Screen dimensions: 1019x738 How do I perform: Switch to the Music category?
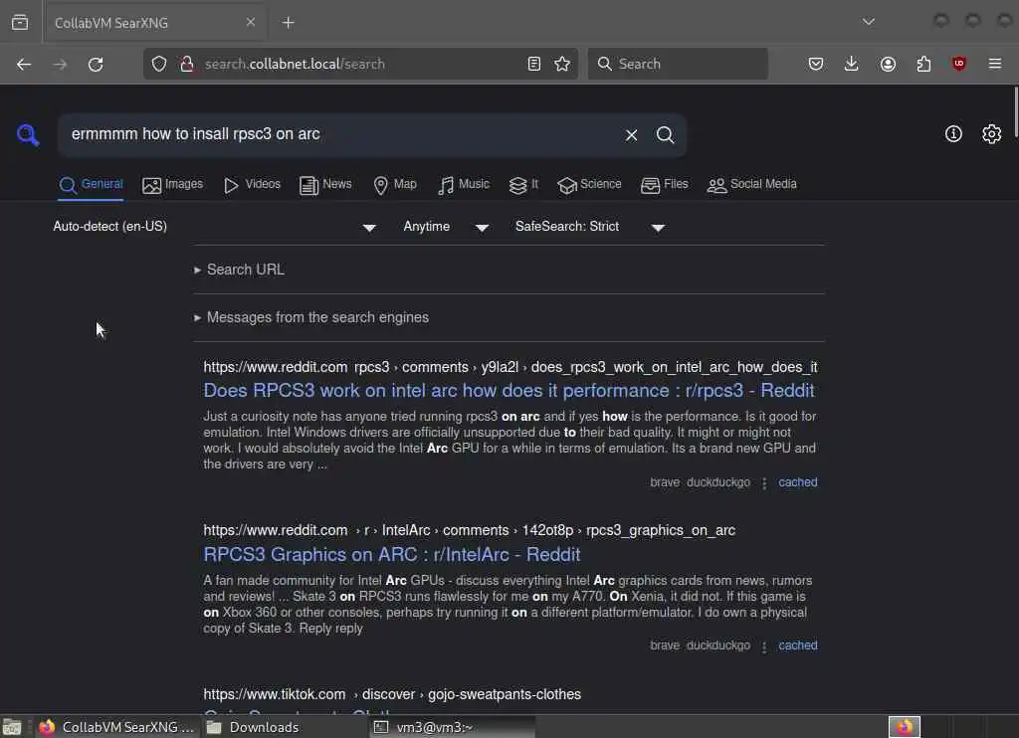point(464,185)
